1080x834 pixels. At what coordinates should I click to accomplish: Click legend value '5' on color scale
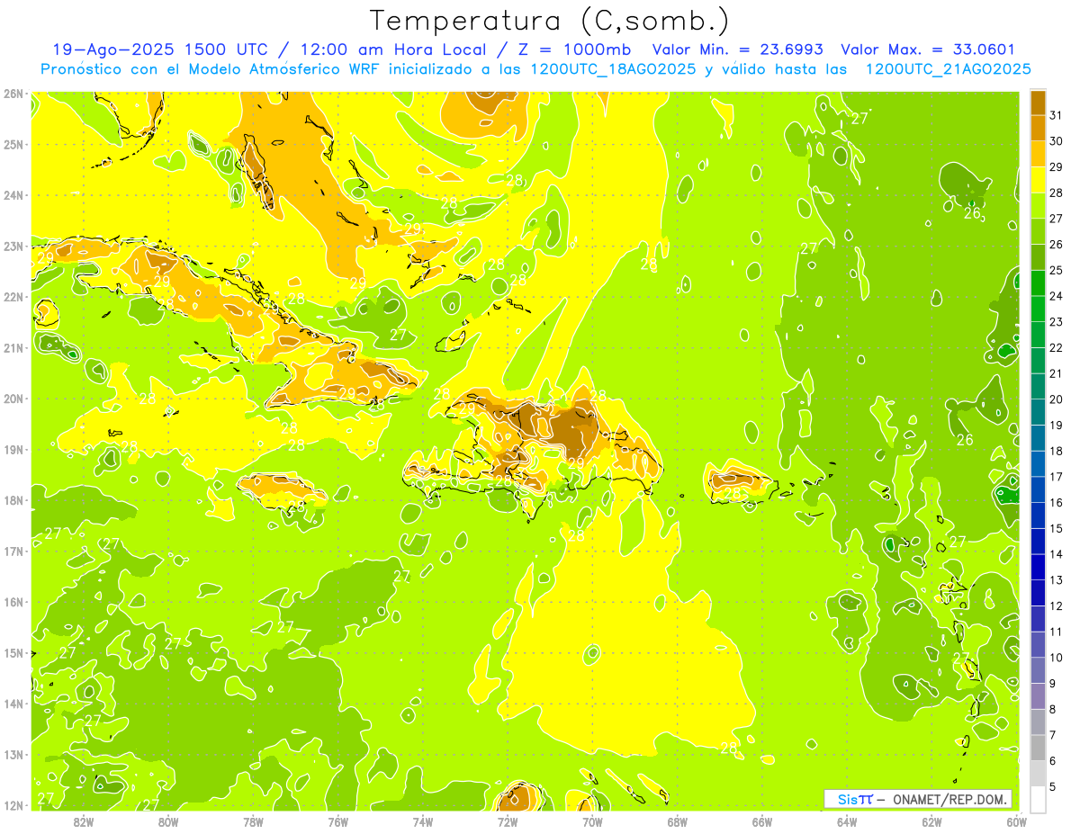(x=1053, y=786)
